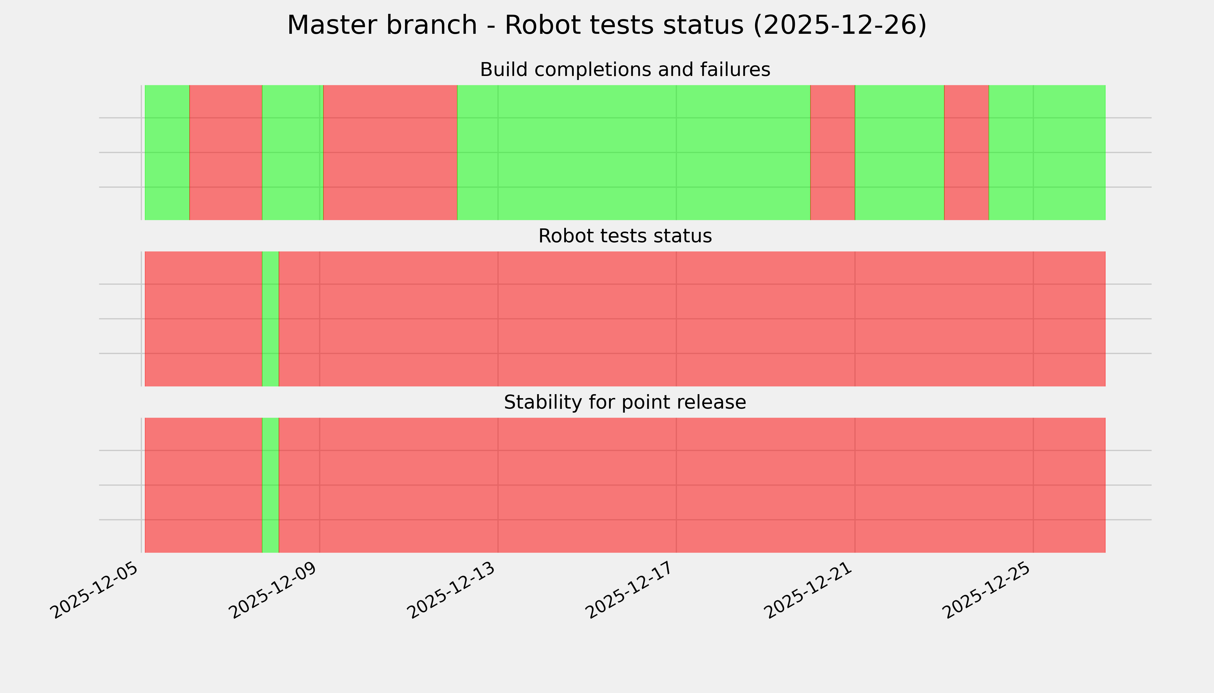The height and width of the screenshot is (693, 1214).
Task: Click leftmost red segment in Build completions chart
Action: click(x=226, y=152)
